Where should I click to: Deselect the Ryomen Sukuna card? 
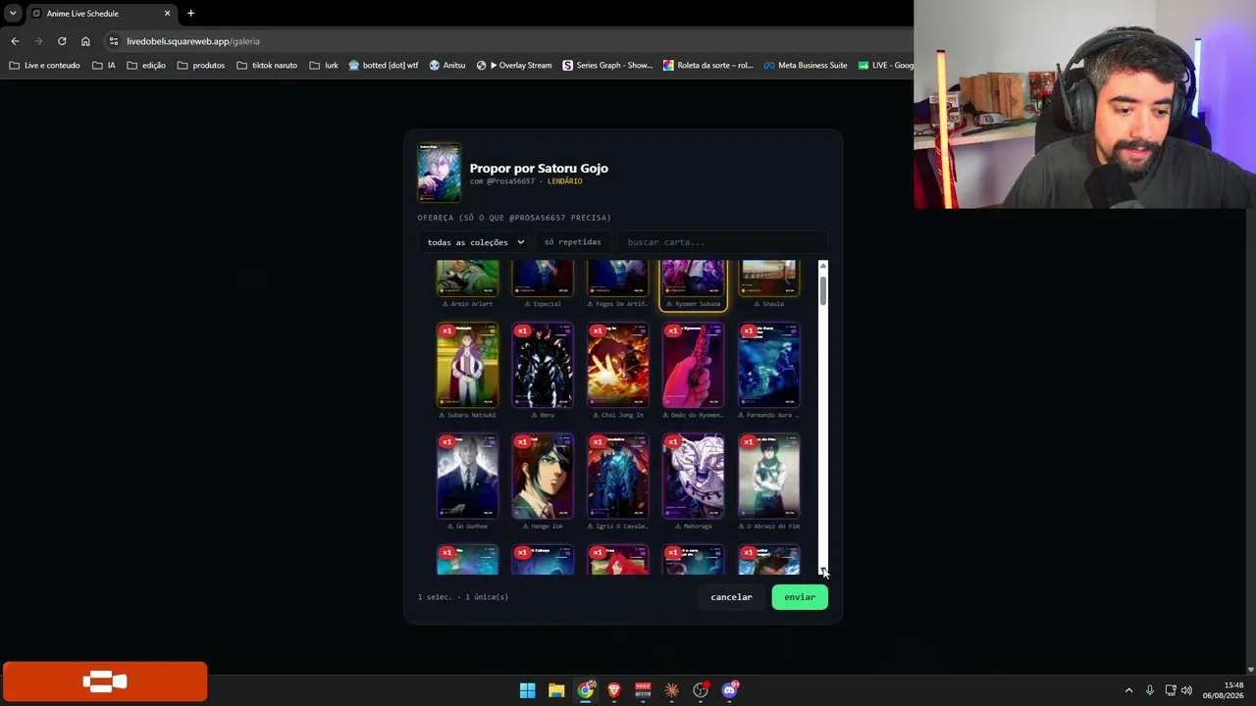(694, 284)
